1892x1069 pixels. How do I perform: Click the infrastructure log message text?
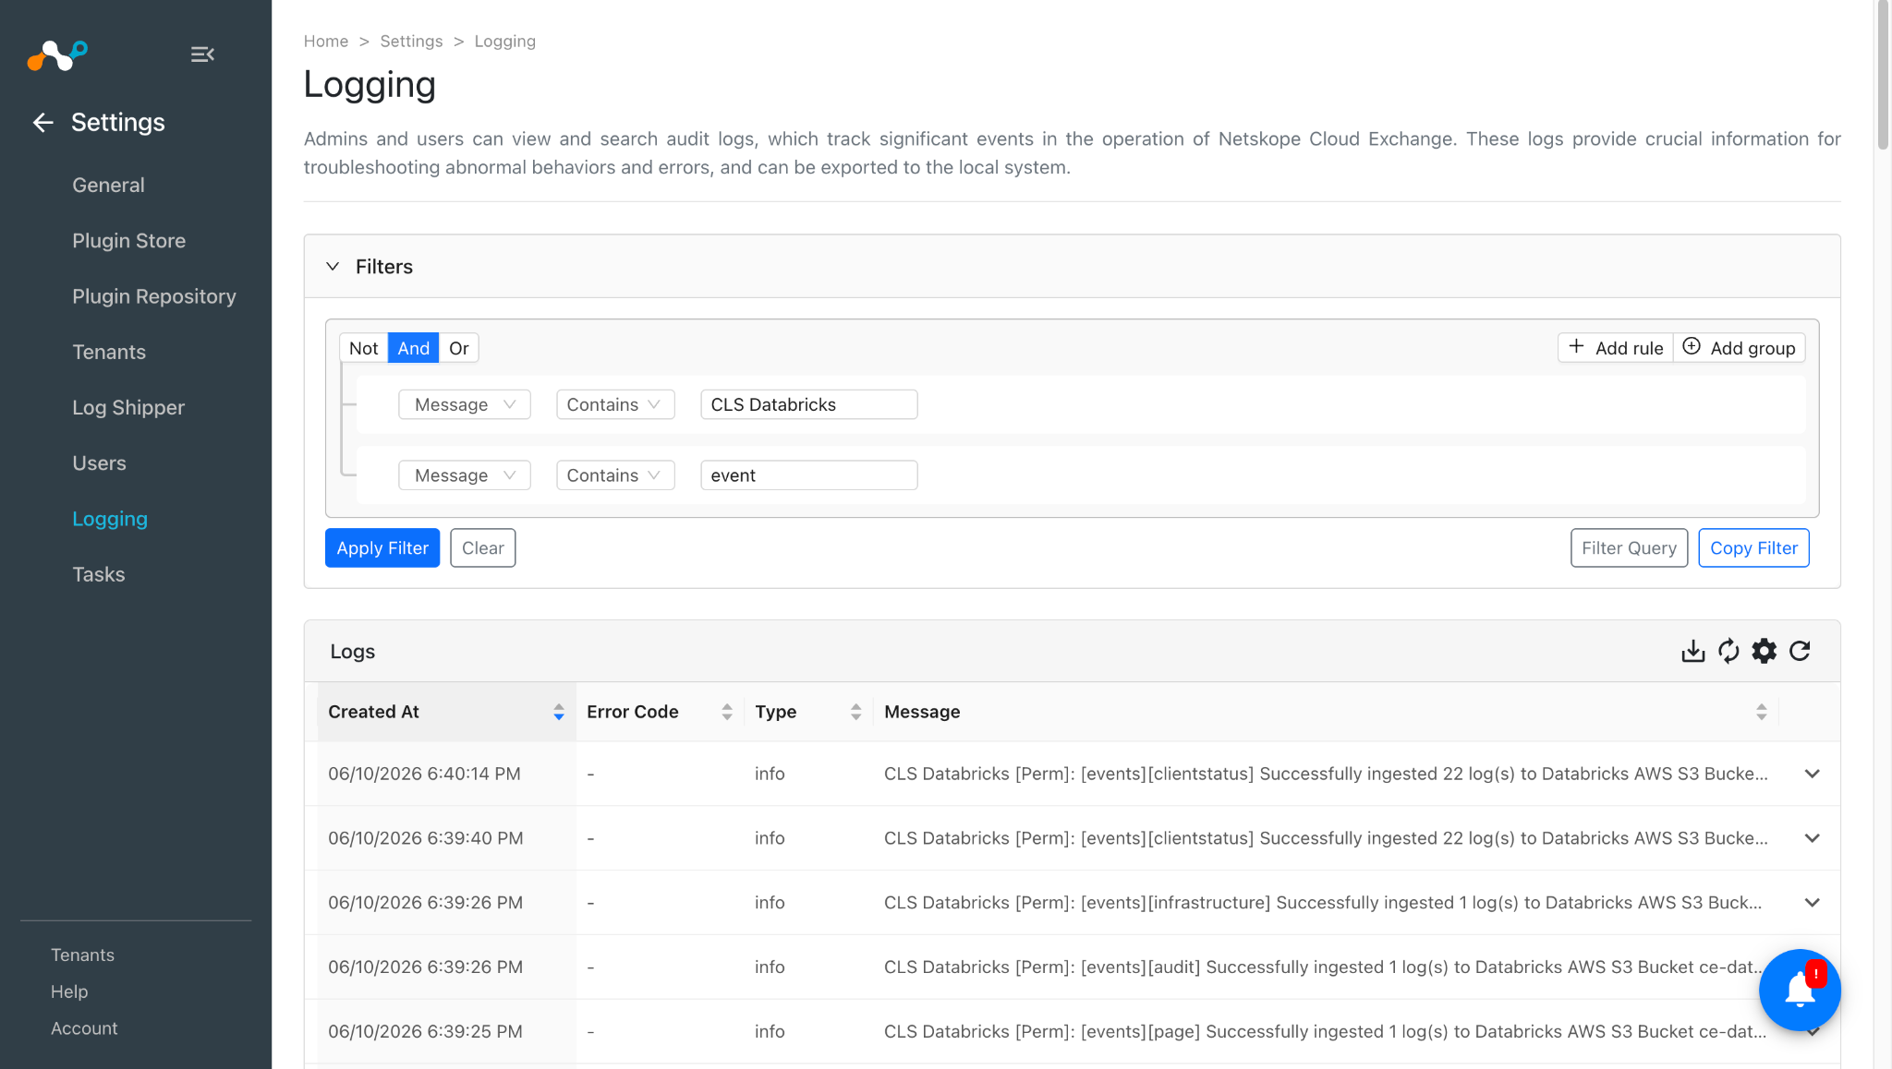pyautogui.click(x=1323, y=903)
